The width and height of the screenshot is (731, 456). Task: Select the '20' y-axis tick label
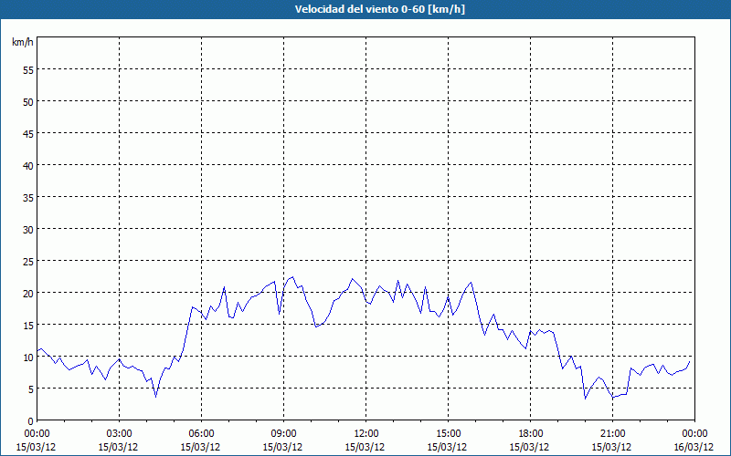[x=27, y=293]
